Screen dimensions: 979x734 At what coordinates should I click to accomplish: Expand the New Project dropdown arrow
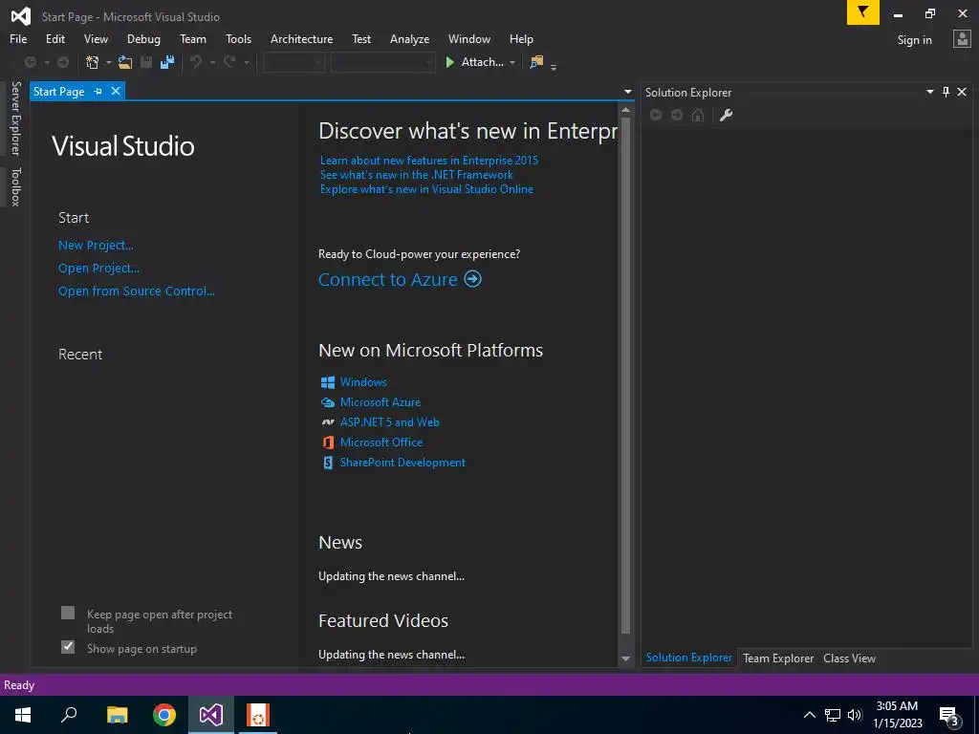(x=108, y=62)
